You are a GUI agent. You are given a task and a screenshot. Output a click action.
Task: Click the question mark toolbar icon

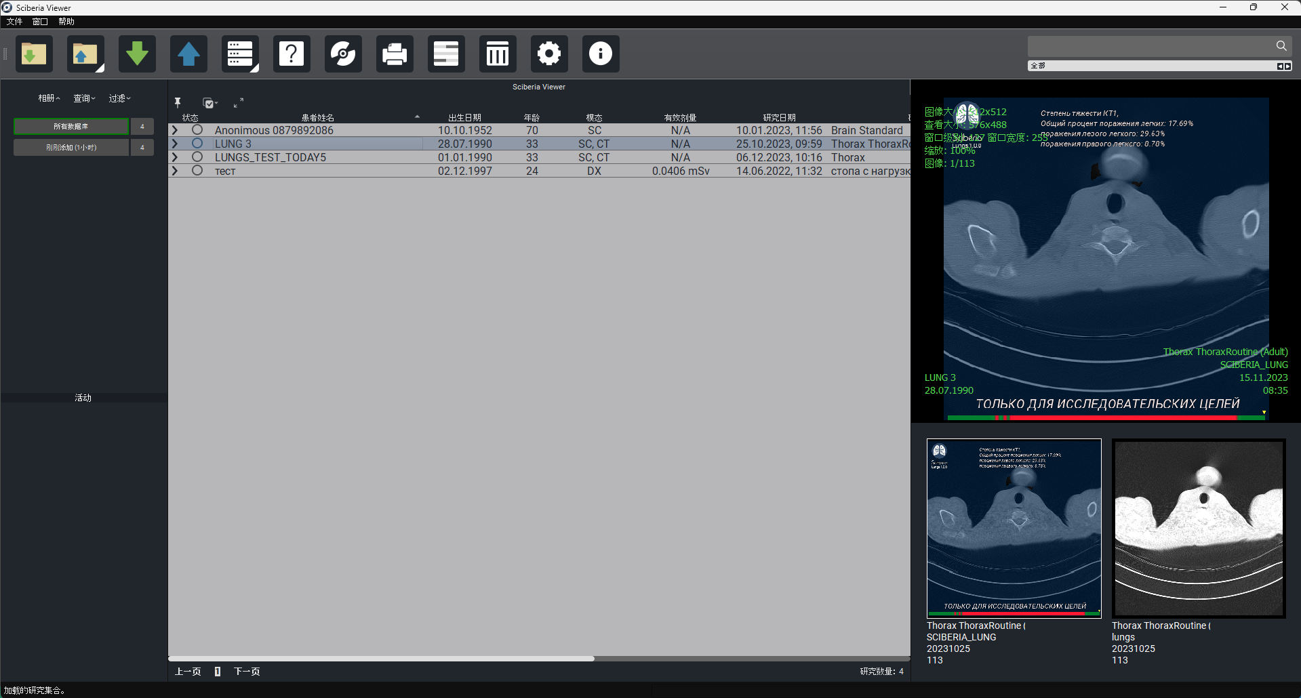[292, 54]
